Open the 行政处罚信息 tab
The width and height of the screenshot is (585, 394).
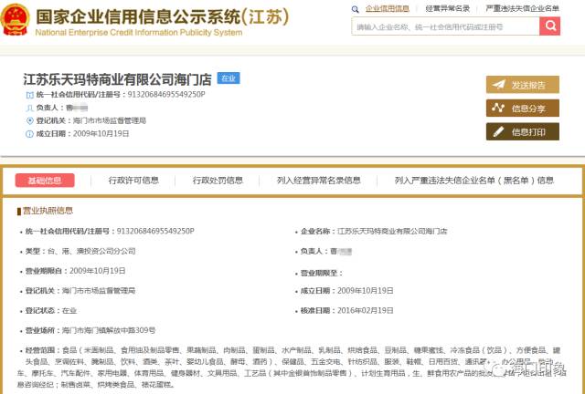218,181
